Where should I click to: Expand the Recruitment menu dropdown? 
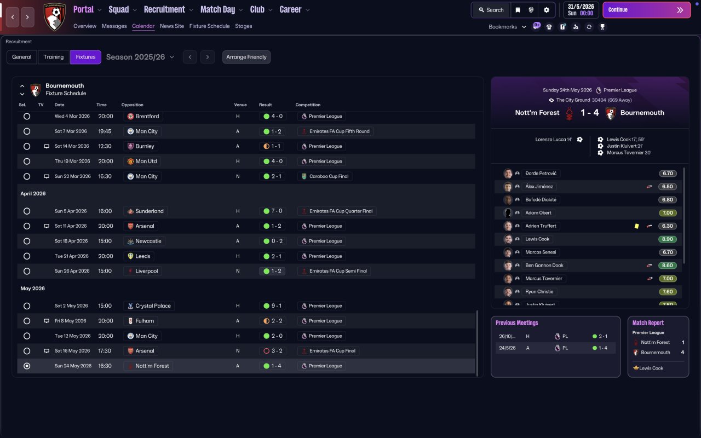[x=191, y=10]
